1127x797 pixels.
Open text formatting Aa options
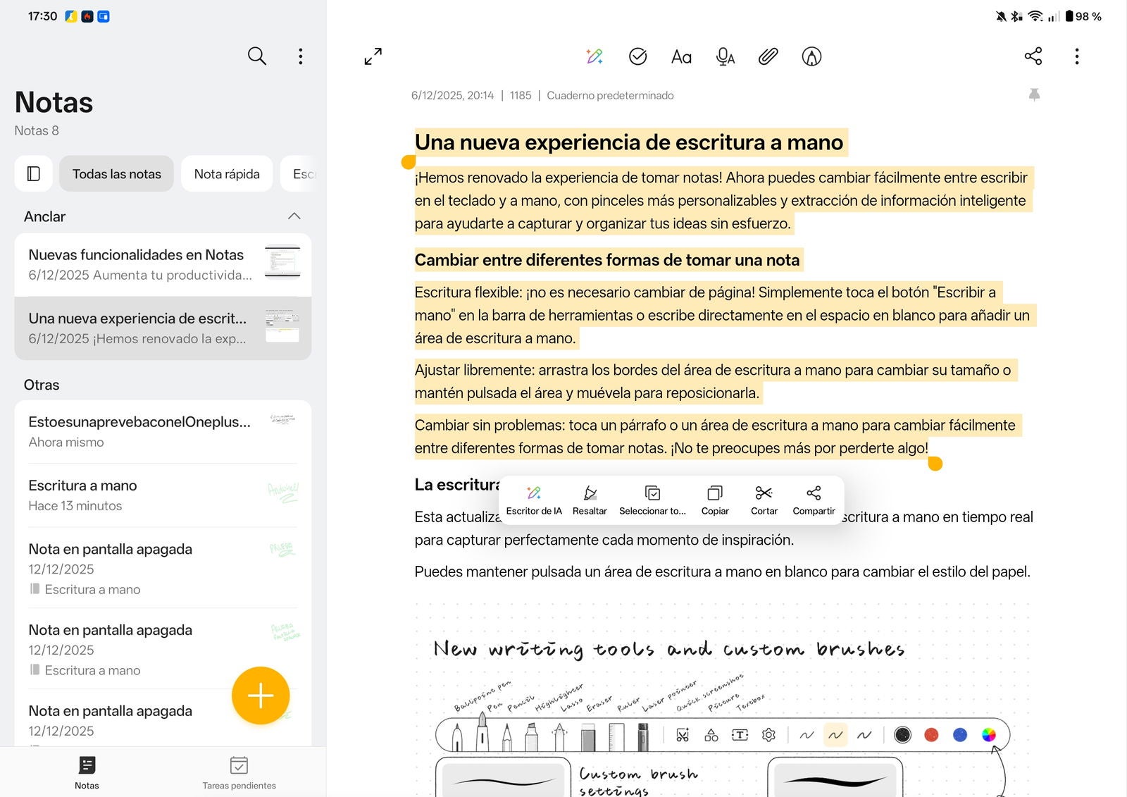coord(681,56)
